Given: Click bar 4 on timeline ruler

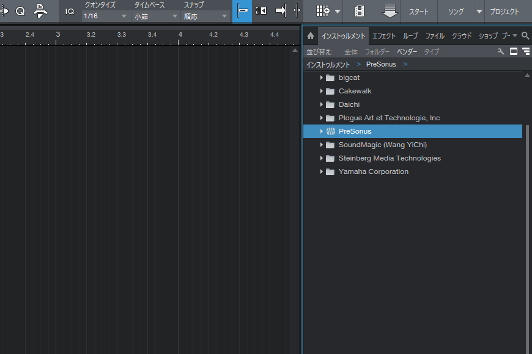Looking at the screenshot, I should [x=180, y=35].
